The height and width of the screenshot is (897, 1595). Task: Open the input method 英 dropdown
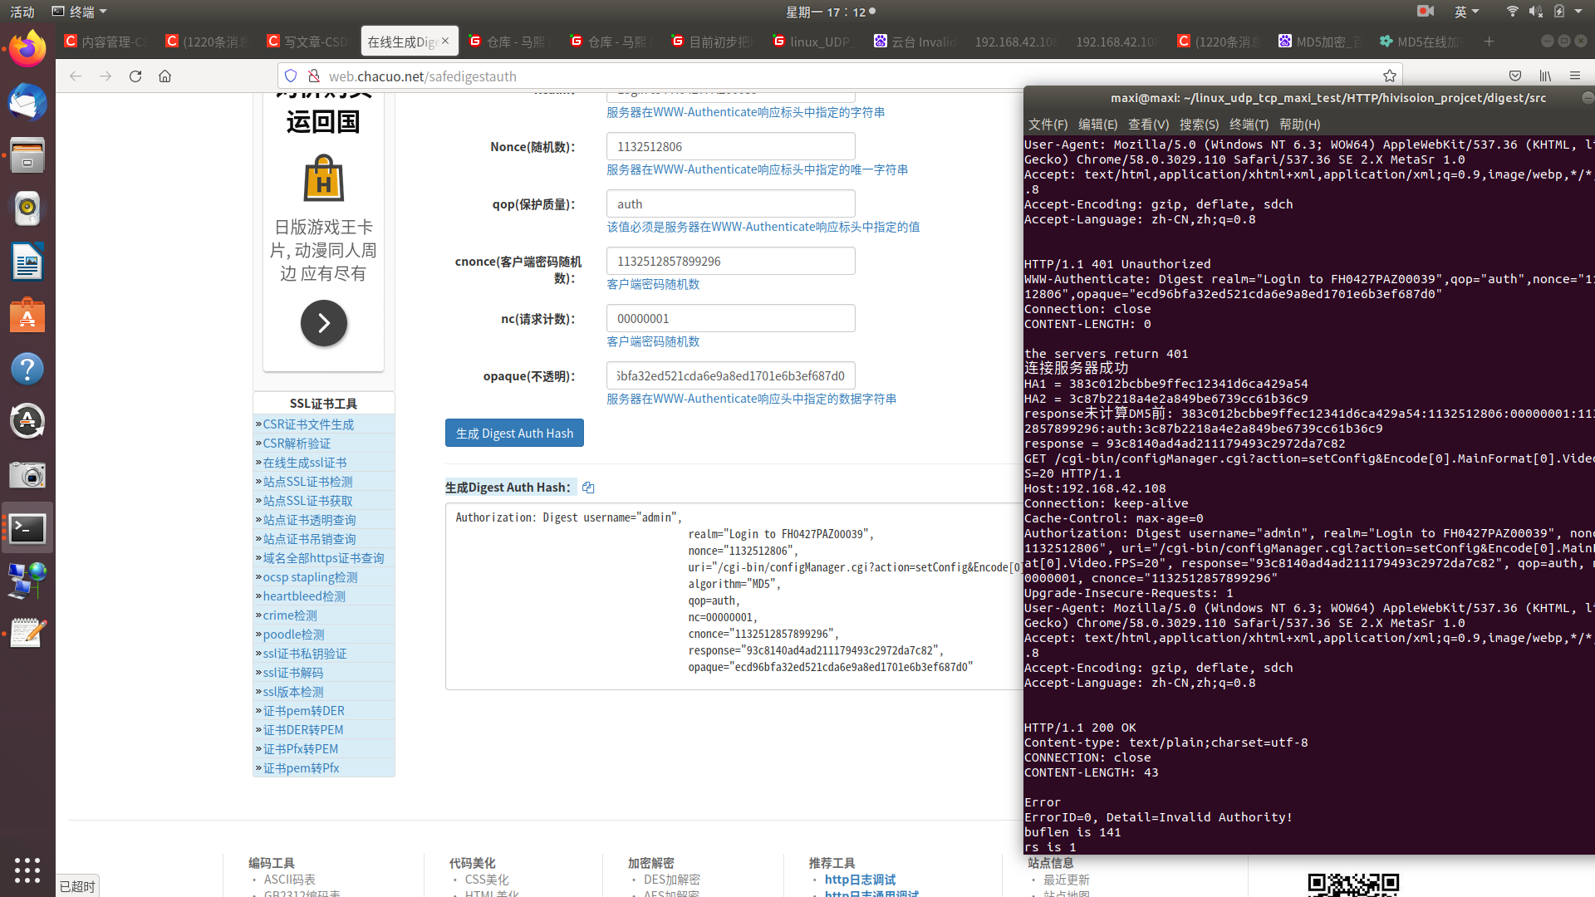1466,12
